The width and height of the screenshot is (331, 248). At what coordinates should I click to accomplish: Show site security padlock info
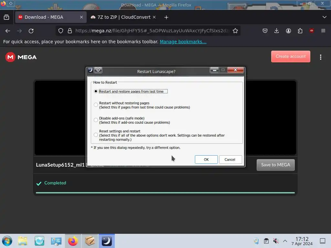coord(70,31)
